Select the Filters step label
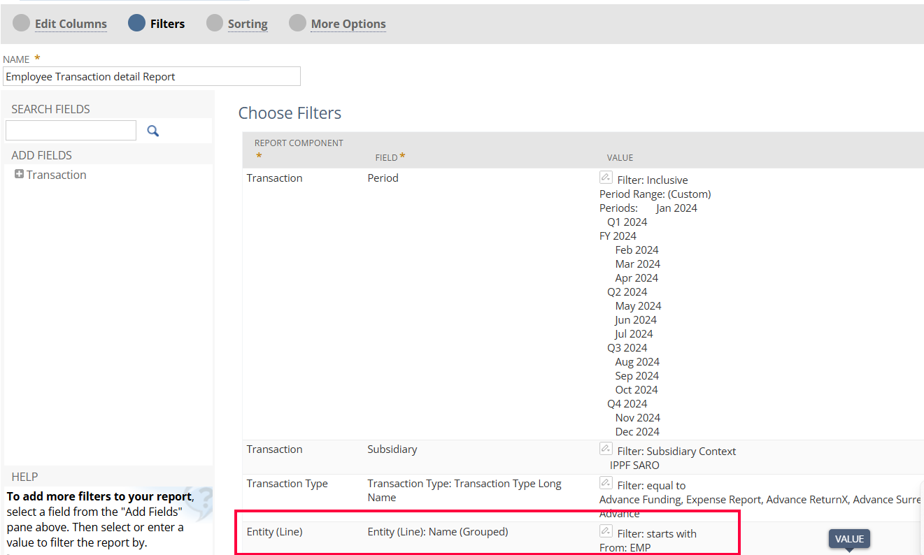 (167, 24)
